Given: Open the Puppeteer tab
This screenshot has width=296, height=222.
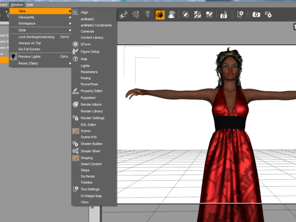Looking at the screenshot, I should [x=94, y=98].
